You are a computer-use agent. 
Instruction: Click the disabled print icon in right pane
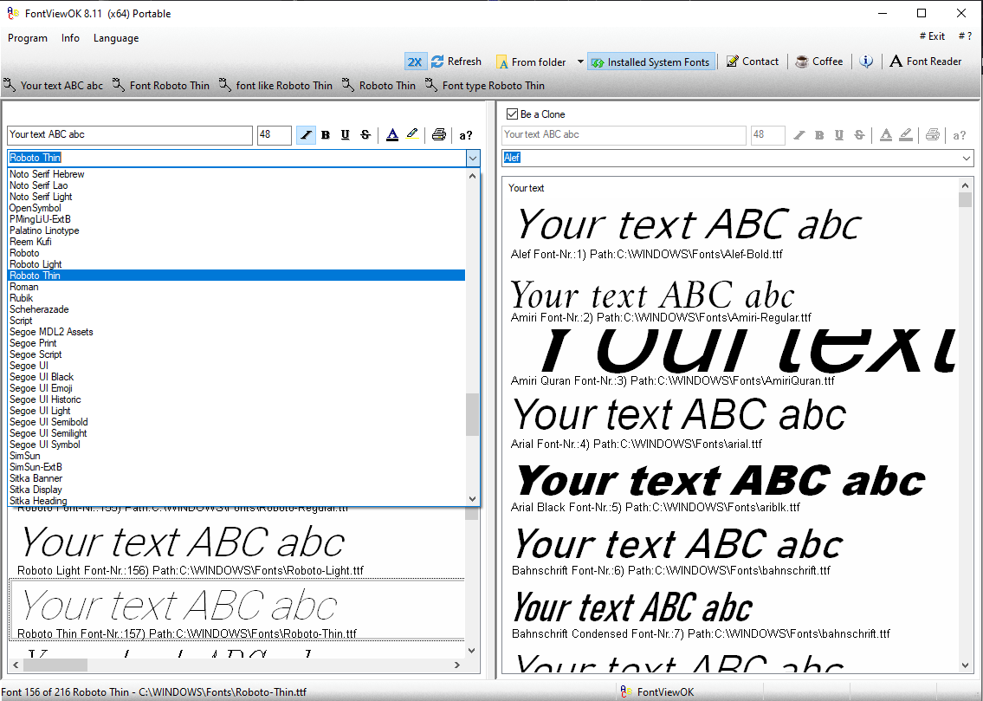pyautogui.click(x=933, y=135)
